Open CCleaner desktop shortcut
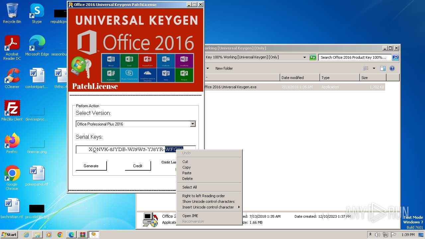The image size is (425, 239). coord(12,78)
